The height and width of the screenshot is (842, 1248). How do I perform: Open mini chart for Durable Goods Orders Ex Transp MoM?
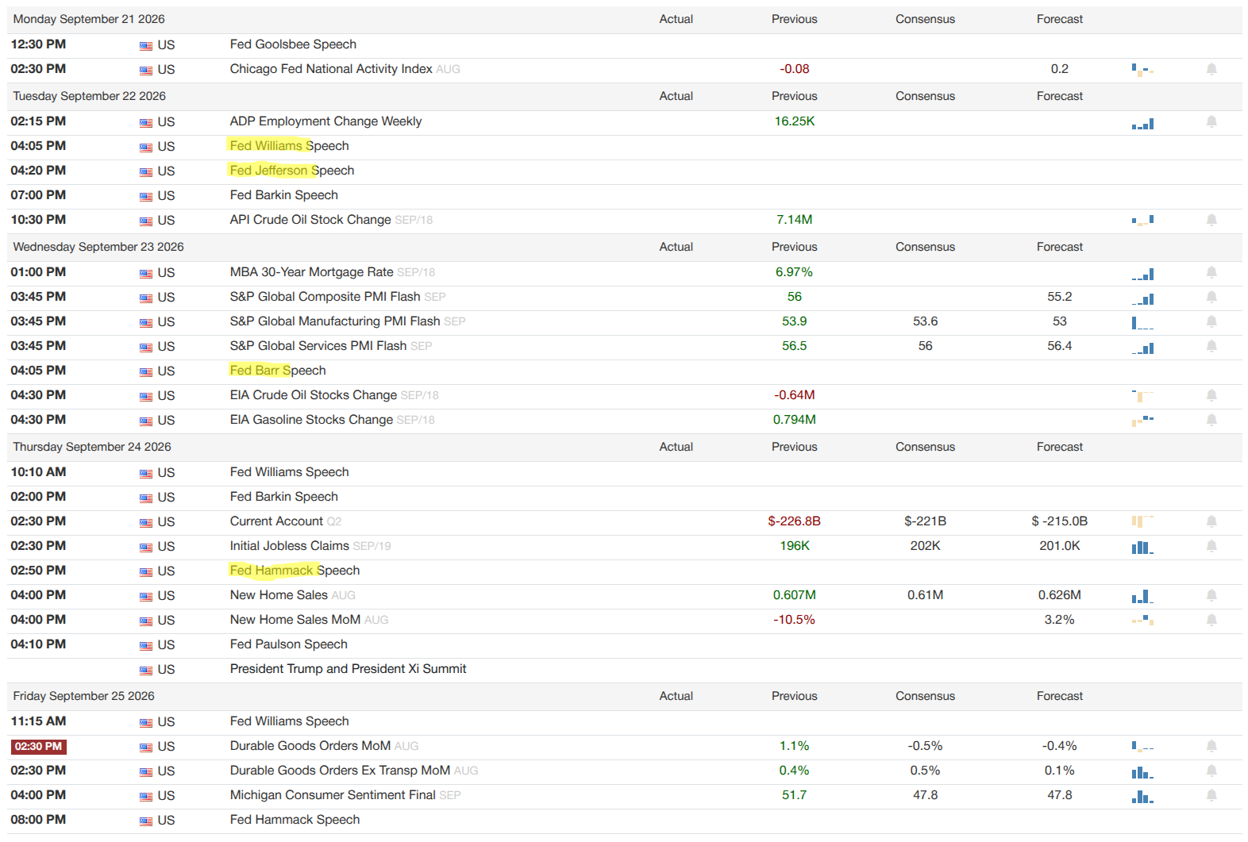click(1142, 771)
